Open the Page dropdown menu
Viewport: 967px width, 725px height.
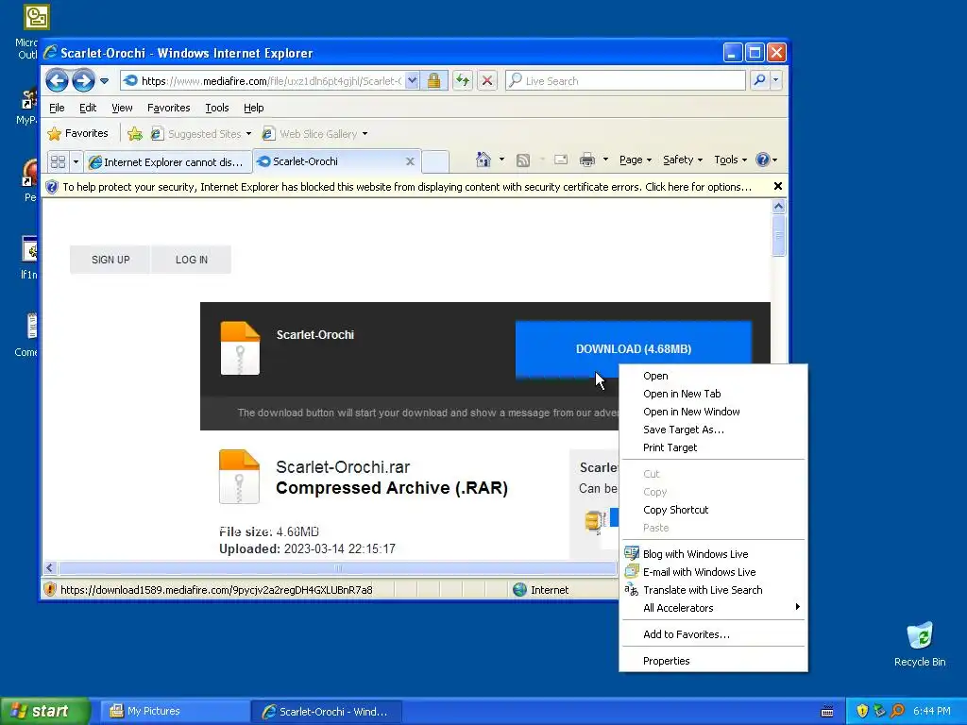click(636, 160)
